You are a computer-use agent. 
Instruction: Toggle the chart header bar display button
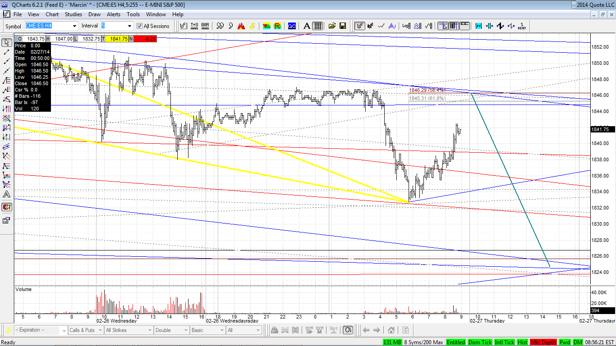pyautogui.click(x=464, y=26)
